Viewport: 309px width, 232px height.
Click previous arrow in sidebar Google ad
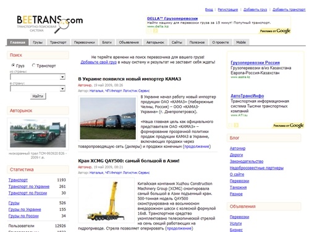tap(231, 125)
